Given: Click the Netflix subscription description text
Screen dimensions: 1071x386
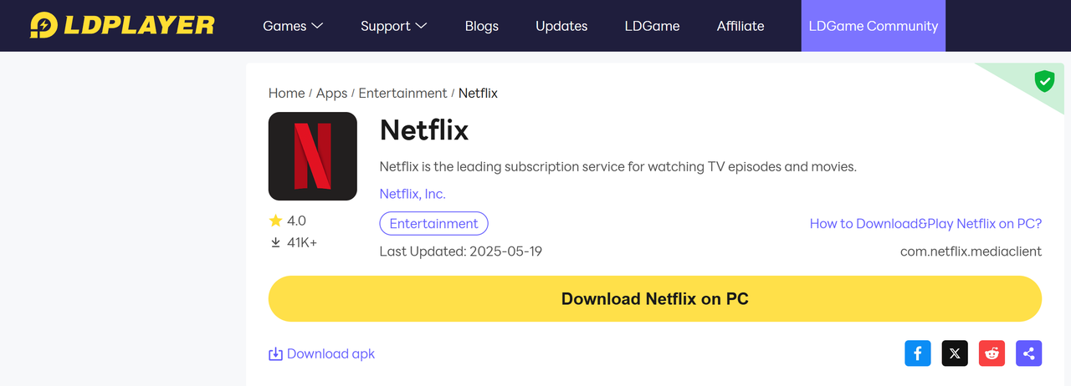Looking at the screenshot, I should tap(618, 166).
